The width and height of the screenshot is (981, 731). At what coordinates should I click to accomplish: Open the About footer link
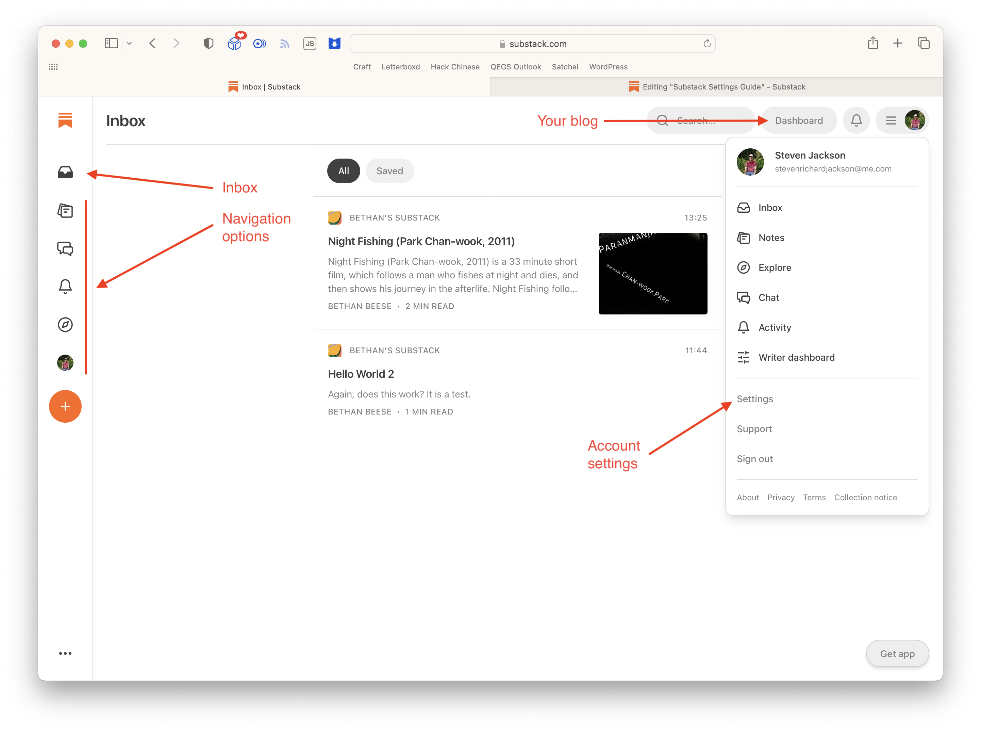747,497
